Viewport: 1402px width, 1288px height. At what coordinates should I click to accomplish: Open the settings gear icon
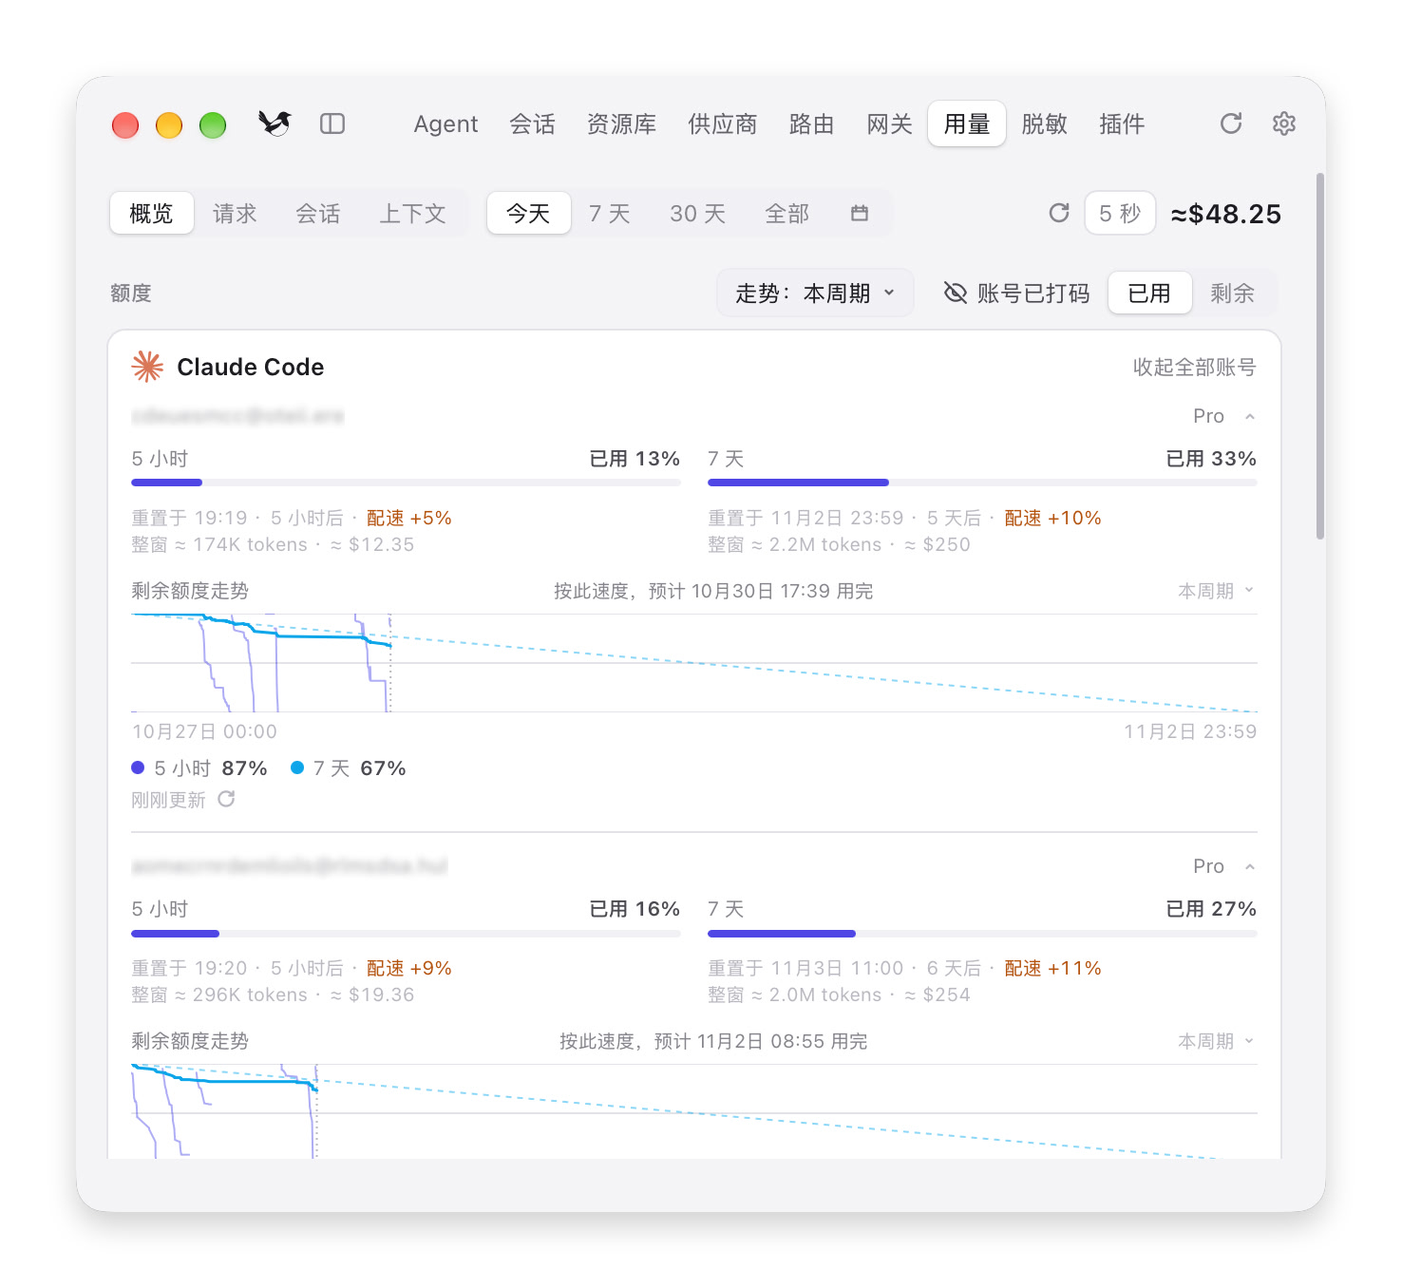coord(1284,123)
